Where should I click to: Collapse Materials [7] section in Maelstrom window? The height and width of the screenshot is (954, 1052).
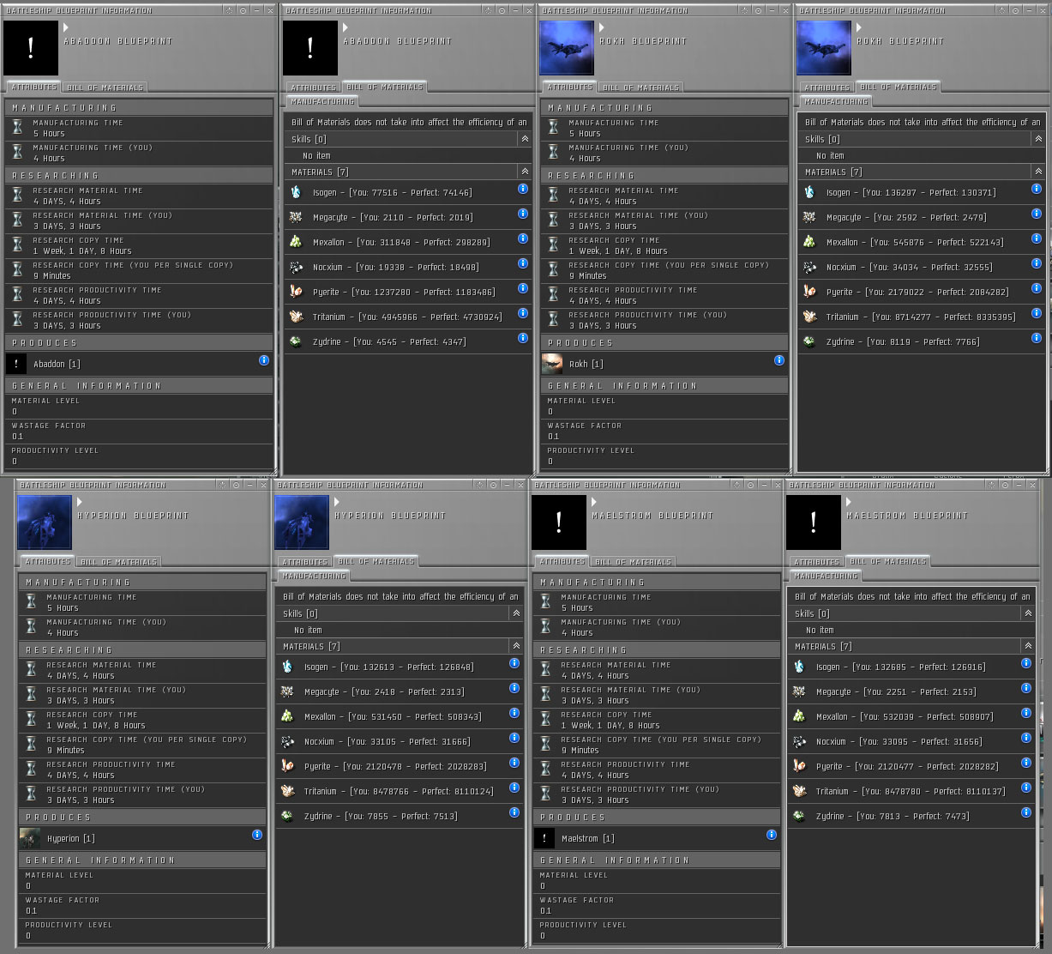point(1028,646)
